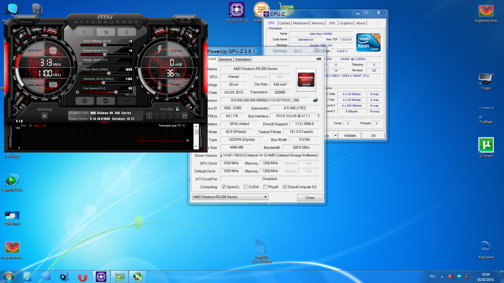
Task: Click the save profile floppy icon
Action: (x=185, y=116)
